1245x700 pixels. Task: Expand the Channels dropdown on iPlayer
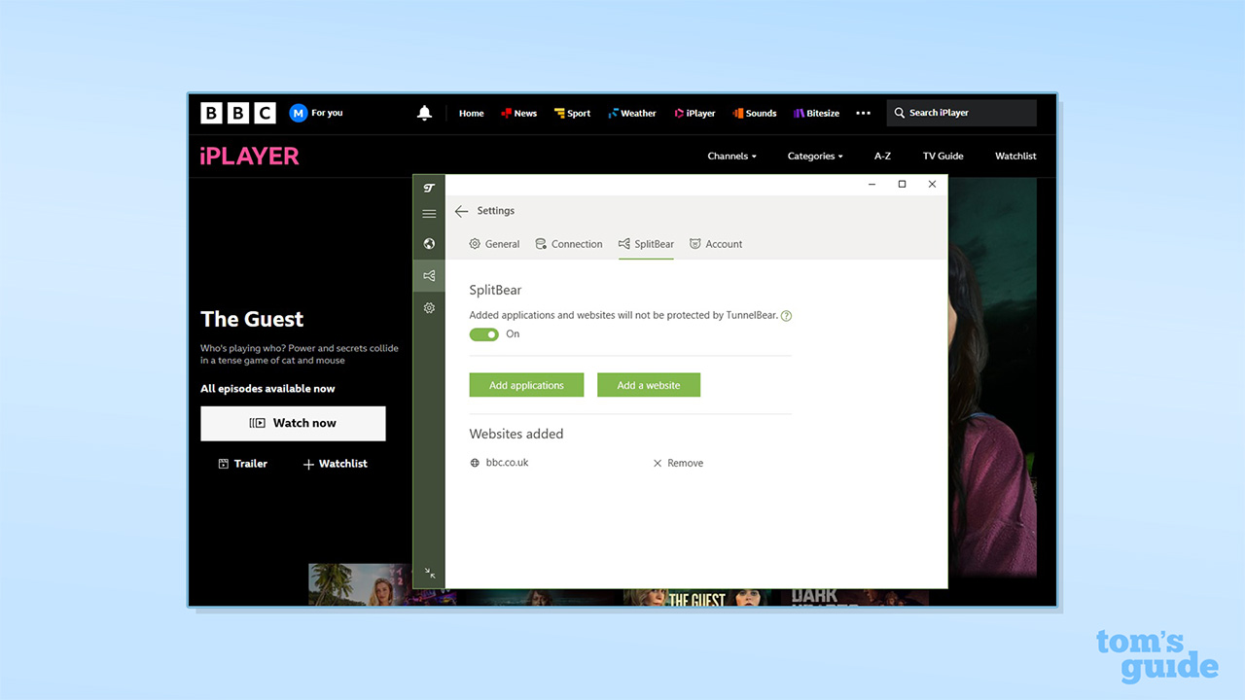click(x=731, y=156)
